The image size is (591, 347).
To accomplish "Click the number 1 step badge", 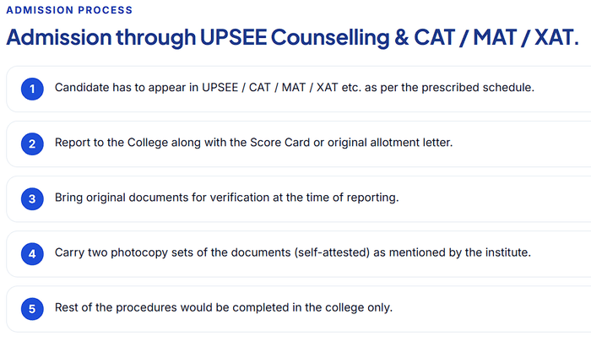I will (32, 89).
